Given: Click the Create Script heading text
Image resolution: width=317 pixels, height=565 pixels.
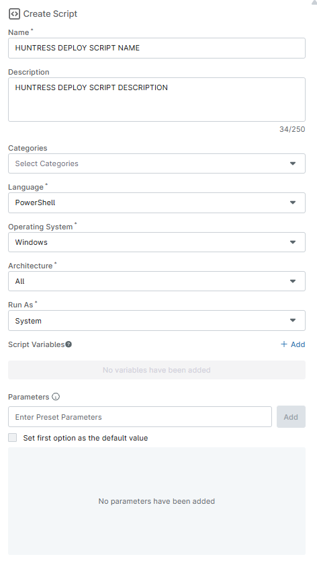Looking at the screenshot, I should (x=50, y=14).
